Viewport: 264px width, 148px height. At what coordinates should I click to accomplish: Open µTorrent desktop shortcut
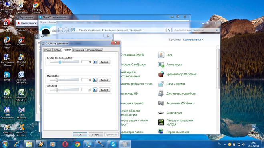pyautogui.click(x=7, y=94)
